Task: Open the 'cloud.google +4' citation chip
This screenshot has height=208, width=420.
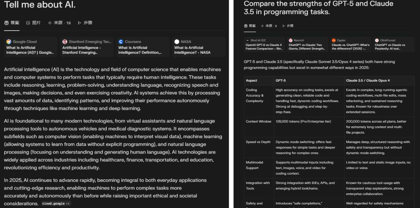Action: click(56, 204)
